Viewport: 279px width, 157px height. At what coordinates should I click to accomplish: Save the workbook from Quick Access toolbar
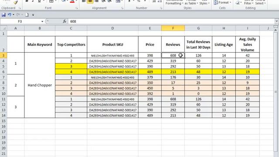pyautogui.click(x=3, y=15)
